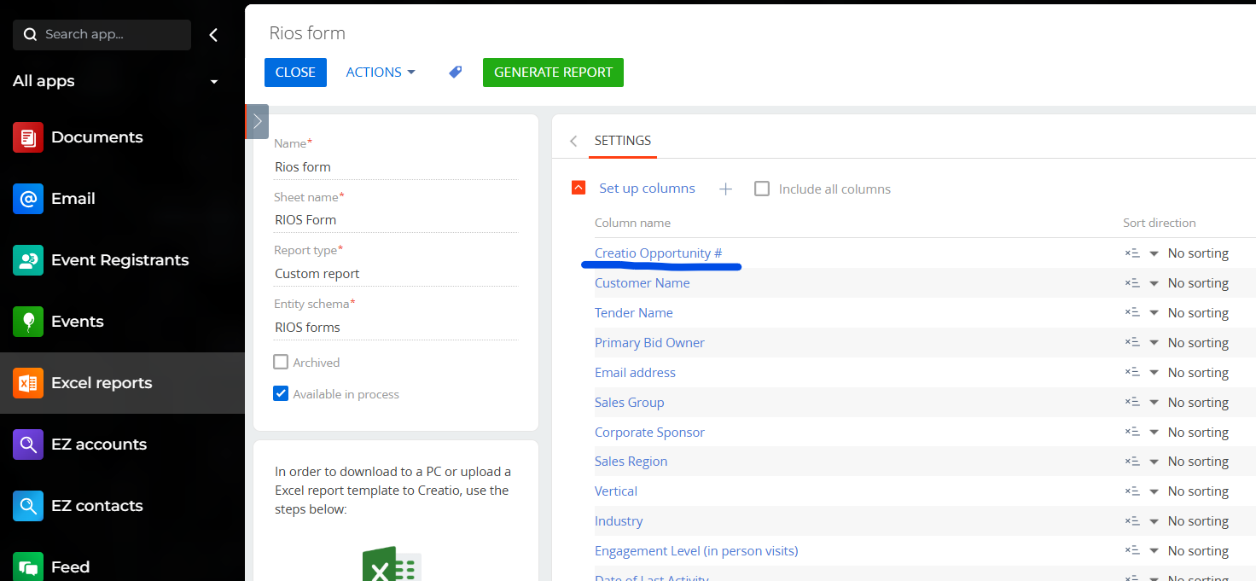1256x581 pixels.
Task: Click the tag icon beside Actions
Action: click(x=456, y=73)
